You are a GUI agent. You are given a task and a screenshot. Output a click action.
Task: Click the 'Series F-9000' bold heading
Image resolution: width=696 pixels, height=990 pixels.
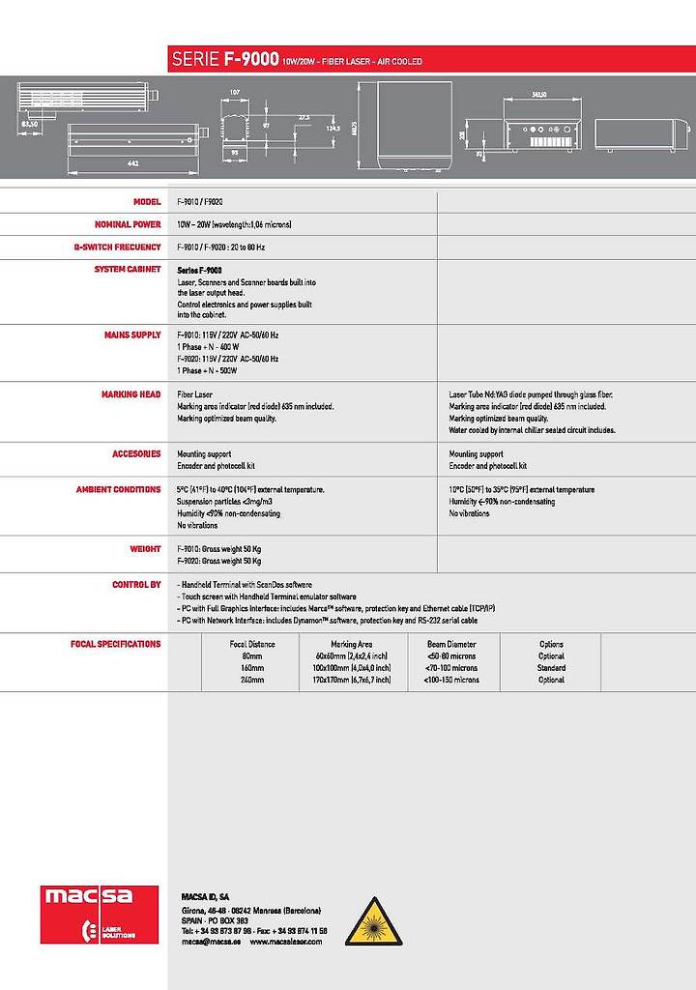tap(199, 271)
